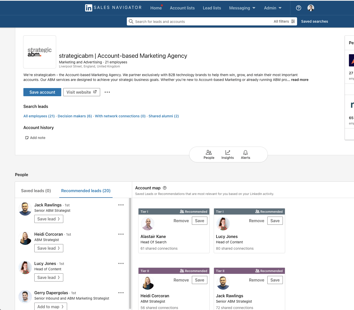Screen dimensions: 354x310
Task: Open the help question mark icon
Action: (299, 8)
